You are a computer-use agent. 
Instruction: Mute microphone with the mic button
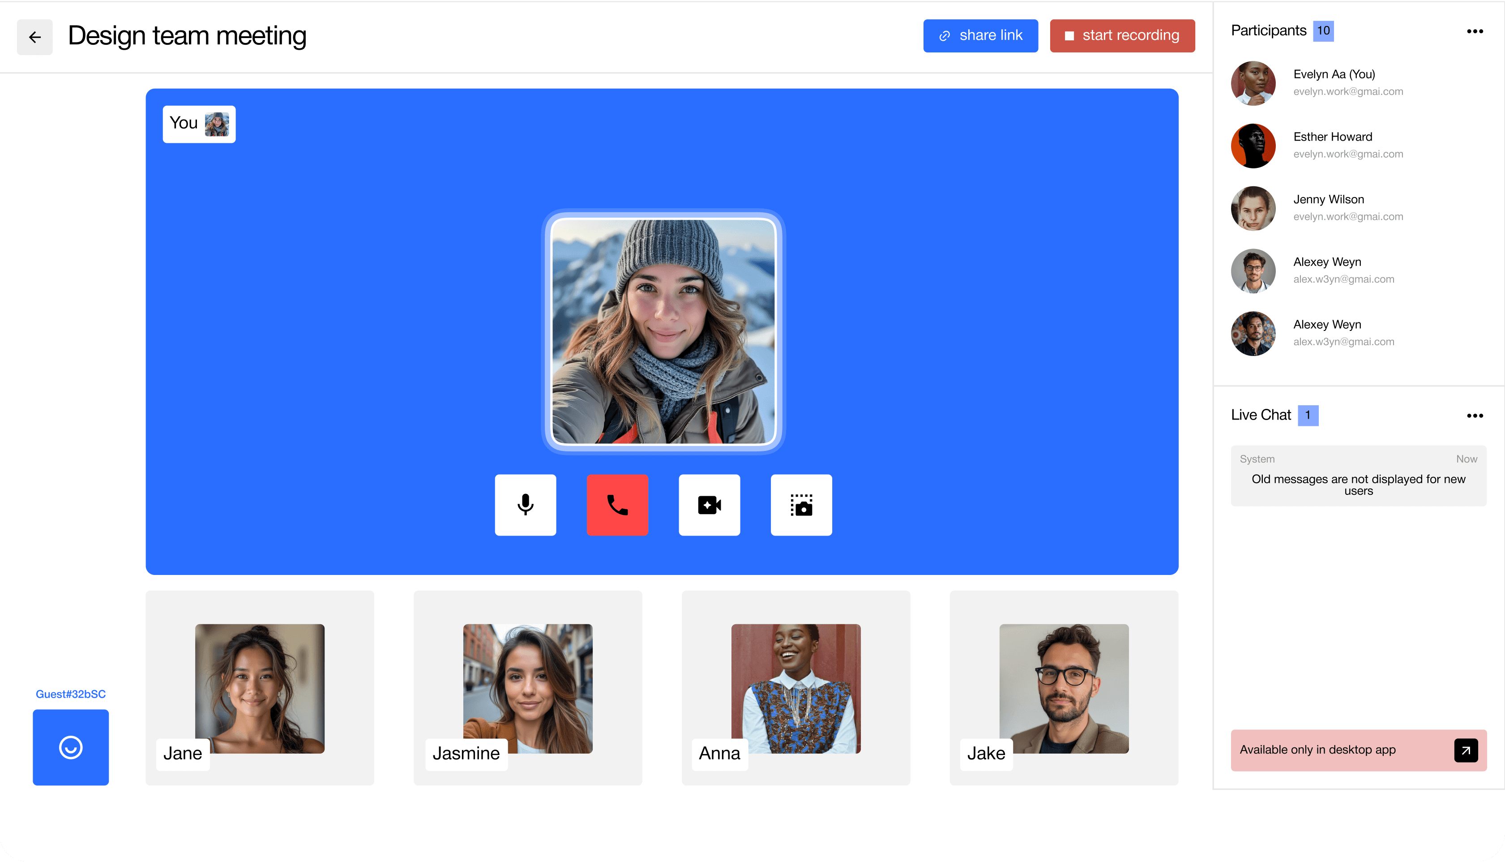(x=525, y=505)
